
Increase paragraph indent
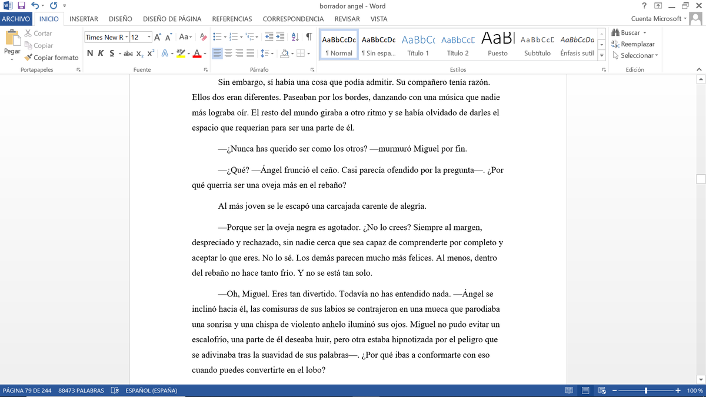click(x=280, y=37)
